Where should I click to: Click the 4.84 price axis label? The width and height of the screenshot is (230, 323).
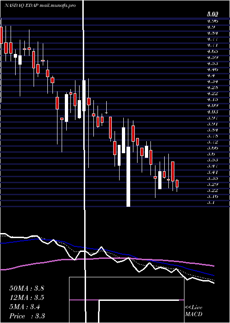(x=213, y=33)
